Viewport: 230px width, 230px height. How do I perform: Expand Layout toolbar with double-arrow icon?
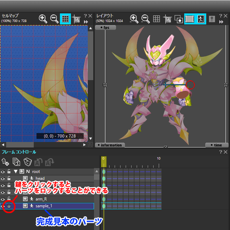[221, 22]
